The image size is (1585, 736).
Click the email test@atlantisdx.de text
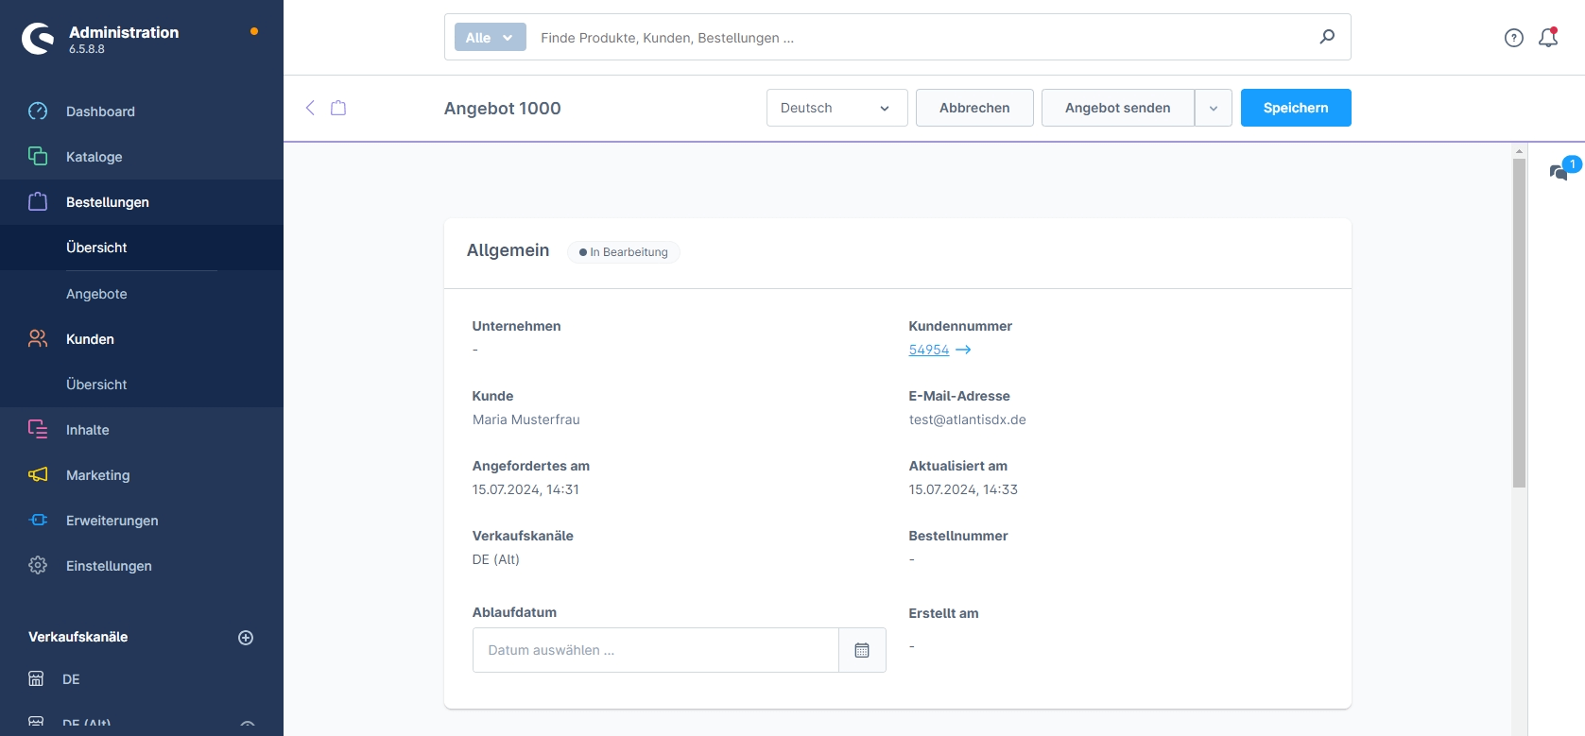click(x=967, y=419)
